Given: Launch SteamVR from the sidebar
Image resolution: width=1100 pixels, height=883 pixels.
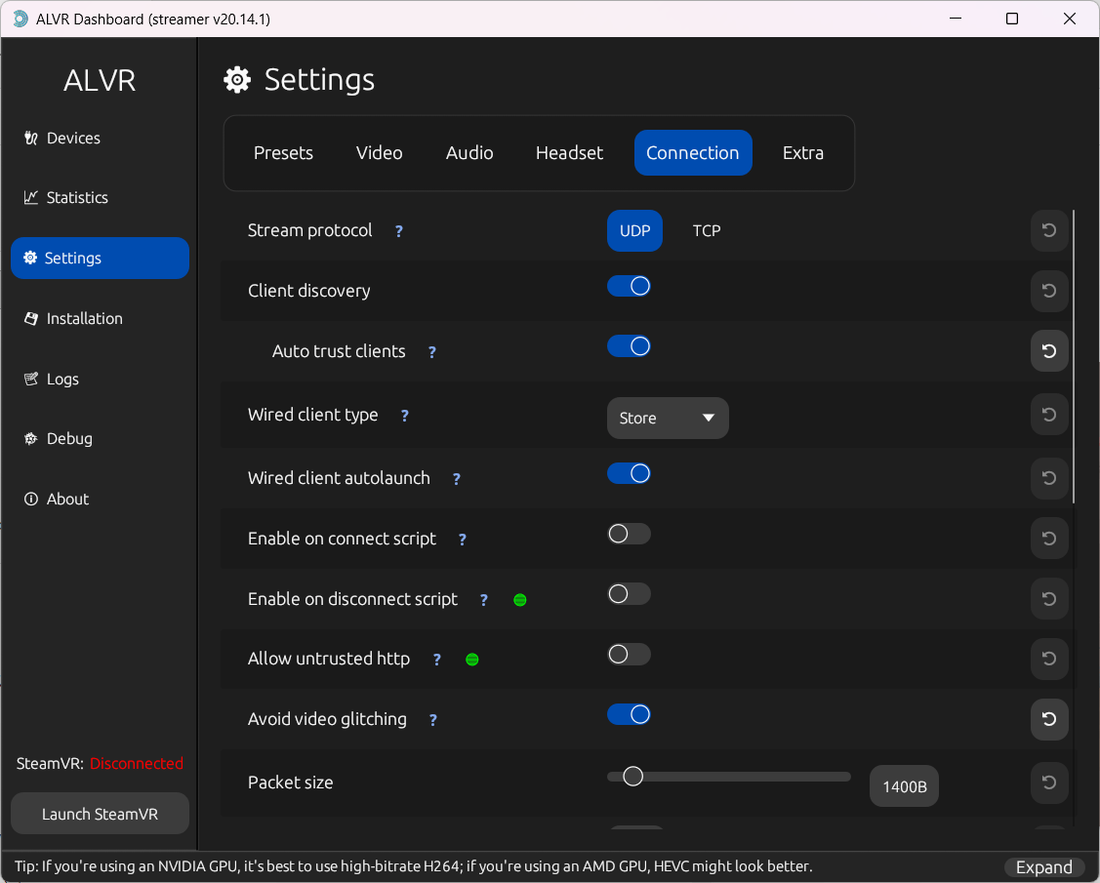Looking at the screenshot, I should pos(100,814).
